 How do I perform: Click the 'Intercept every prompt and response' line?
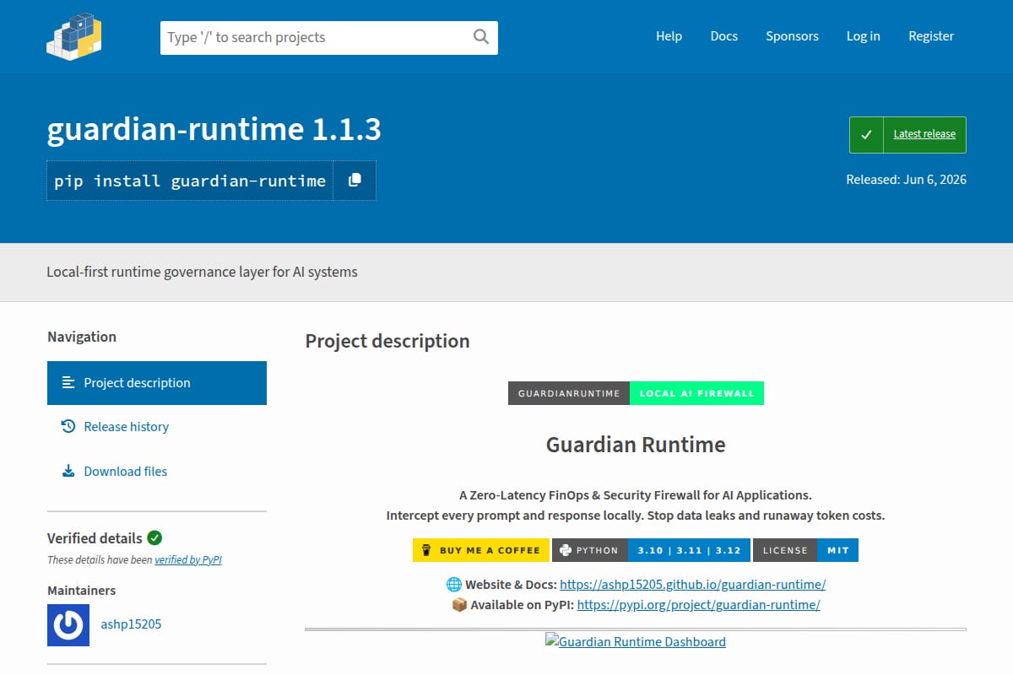pyautogui.click(x=636, y=516)
